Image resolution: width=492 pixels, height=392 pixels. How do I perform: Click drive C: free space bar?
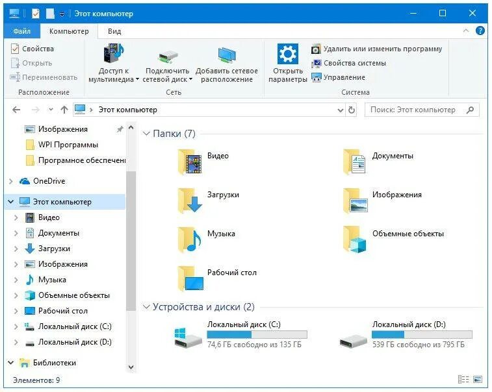tap(257, 335)
